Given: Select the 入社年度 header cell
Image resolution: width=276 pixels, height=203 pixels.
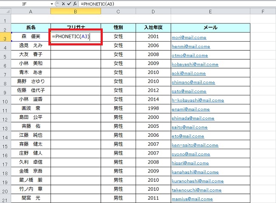Looking at the screenshot, I should pos(153,28).
